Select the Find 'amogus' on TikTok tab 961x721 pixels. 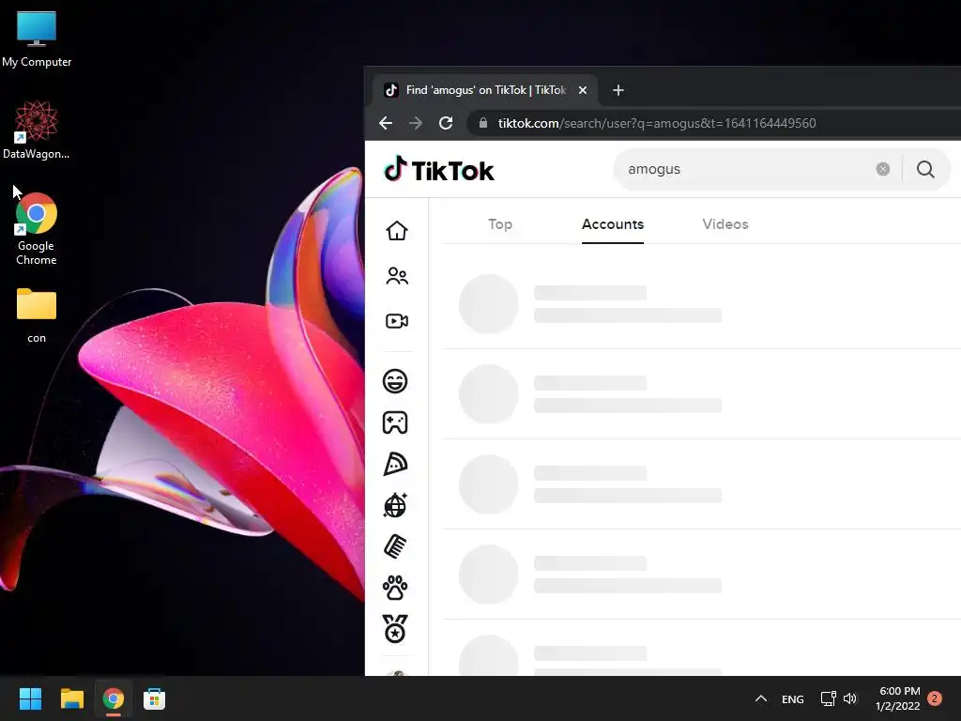[485, 90]
